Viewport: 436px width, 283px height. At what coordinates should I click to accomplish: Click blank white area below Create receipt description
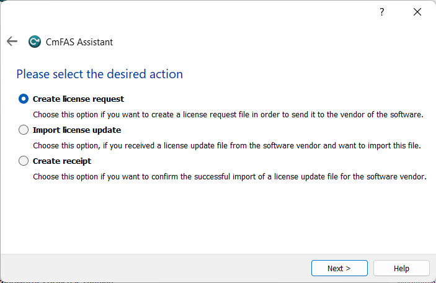[x=217, y=217]
